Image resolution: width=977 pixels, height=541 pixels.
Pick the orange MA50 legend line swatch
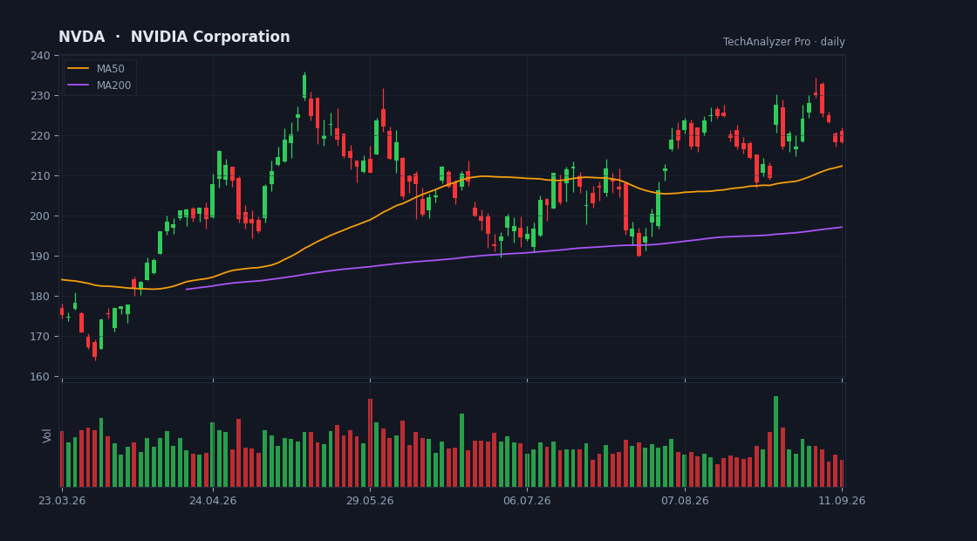(x=78, y=69)
